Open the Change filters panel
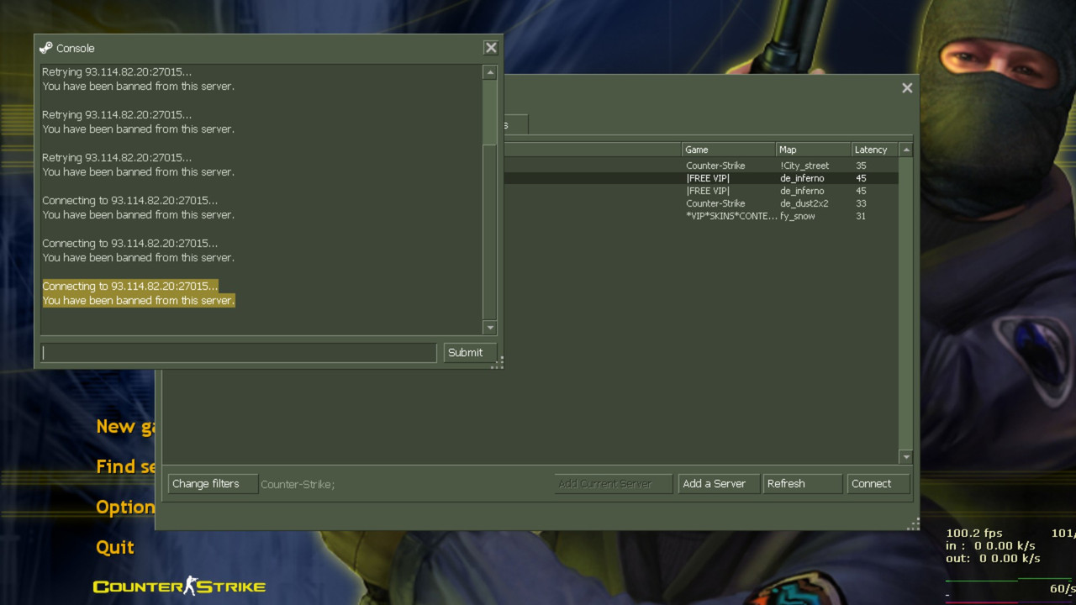1076x605 pixels. (x=213, y=484)
